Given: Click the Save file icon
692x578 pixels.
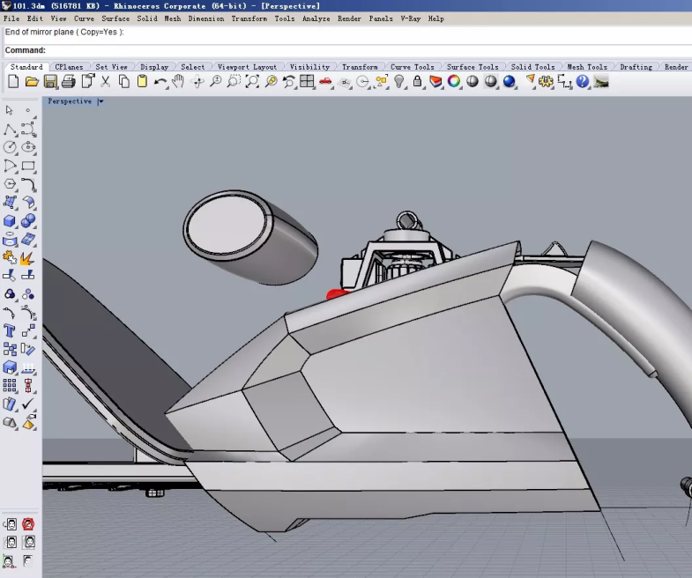Looking at the screenshot, I should pos(50,82).
